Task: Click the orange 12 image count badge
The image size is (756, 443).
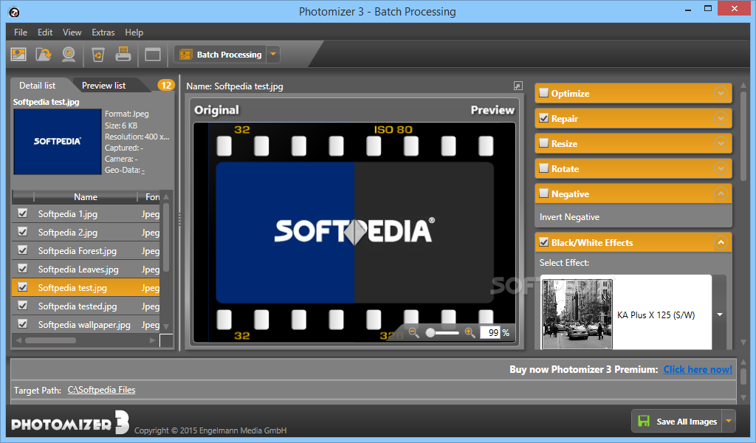Action: [166, 86]
